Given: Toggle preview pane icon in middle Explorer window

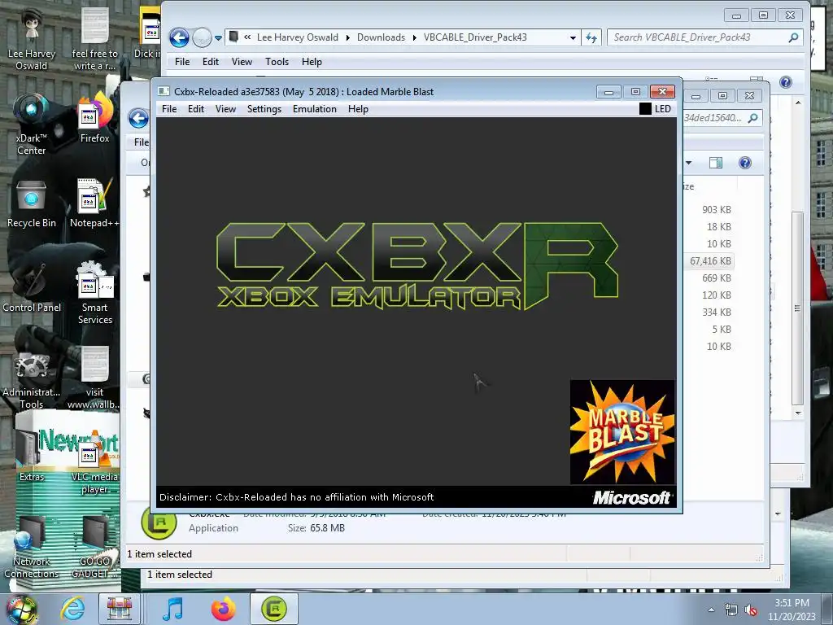Looking at the screenshot, I should tap(716, 163).
